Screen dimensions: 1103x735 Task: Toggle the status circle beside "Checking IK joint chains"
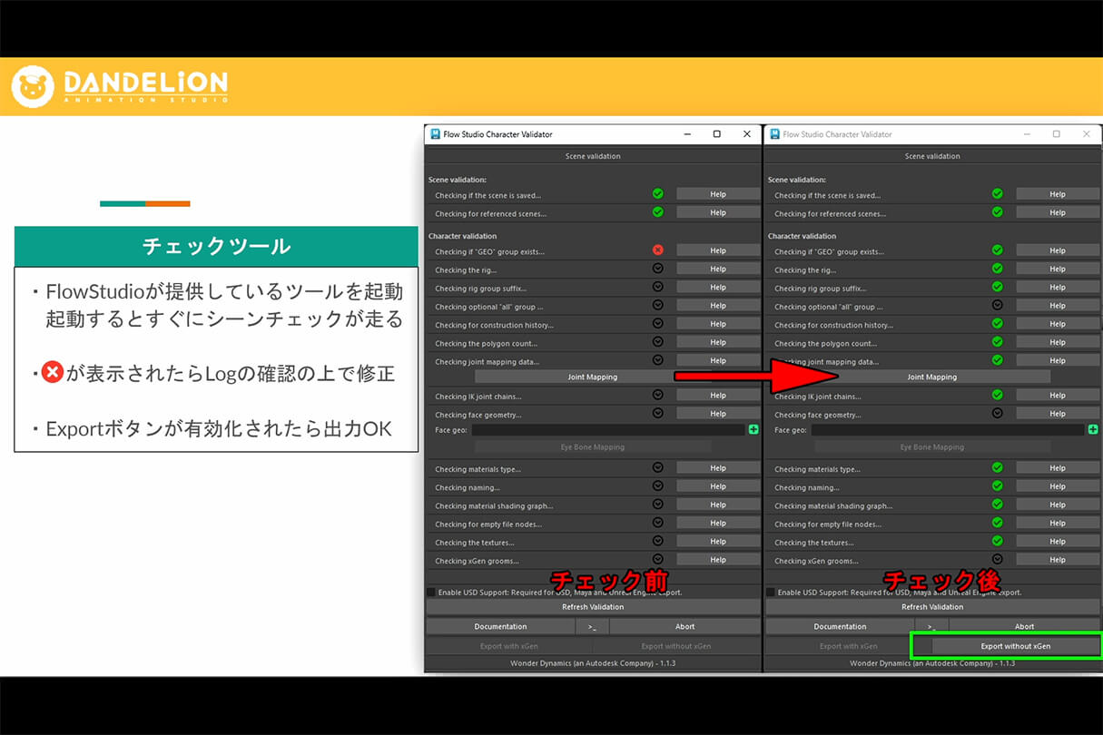coord(659,395)
